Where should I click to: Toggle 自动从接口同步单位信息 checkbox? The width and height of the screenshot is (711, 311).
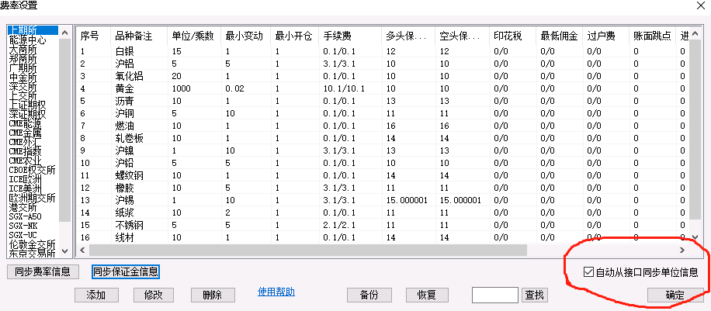click(588, 272)
